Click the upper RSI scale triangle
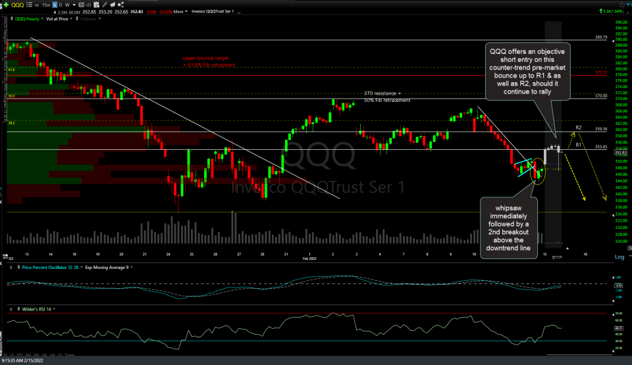The width and height of the screenshot is (632, 365). coord(613,313)
